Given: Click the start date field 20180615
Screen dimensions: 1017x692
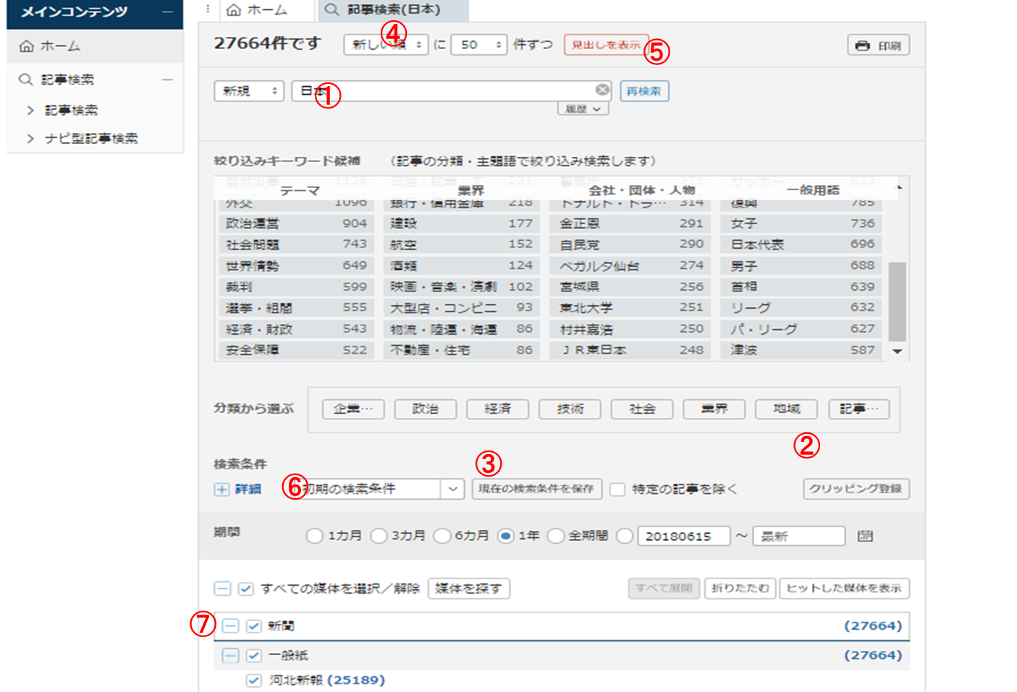Looking at the screenshot, I should click(683, 537).
